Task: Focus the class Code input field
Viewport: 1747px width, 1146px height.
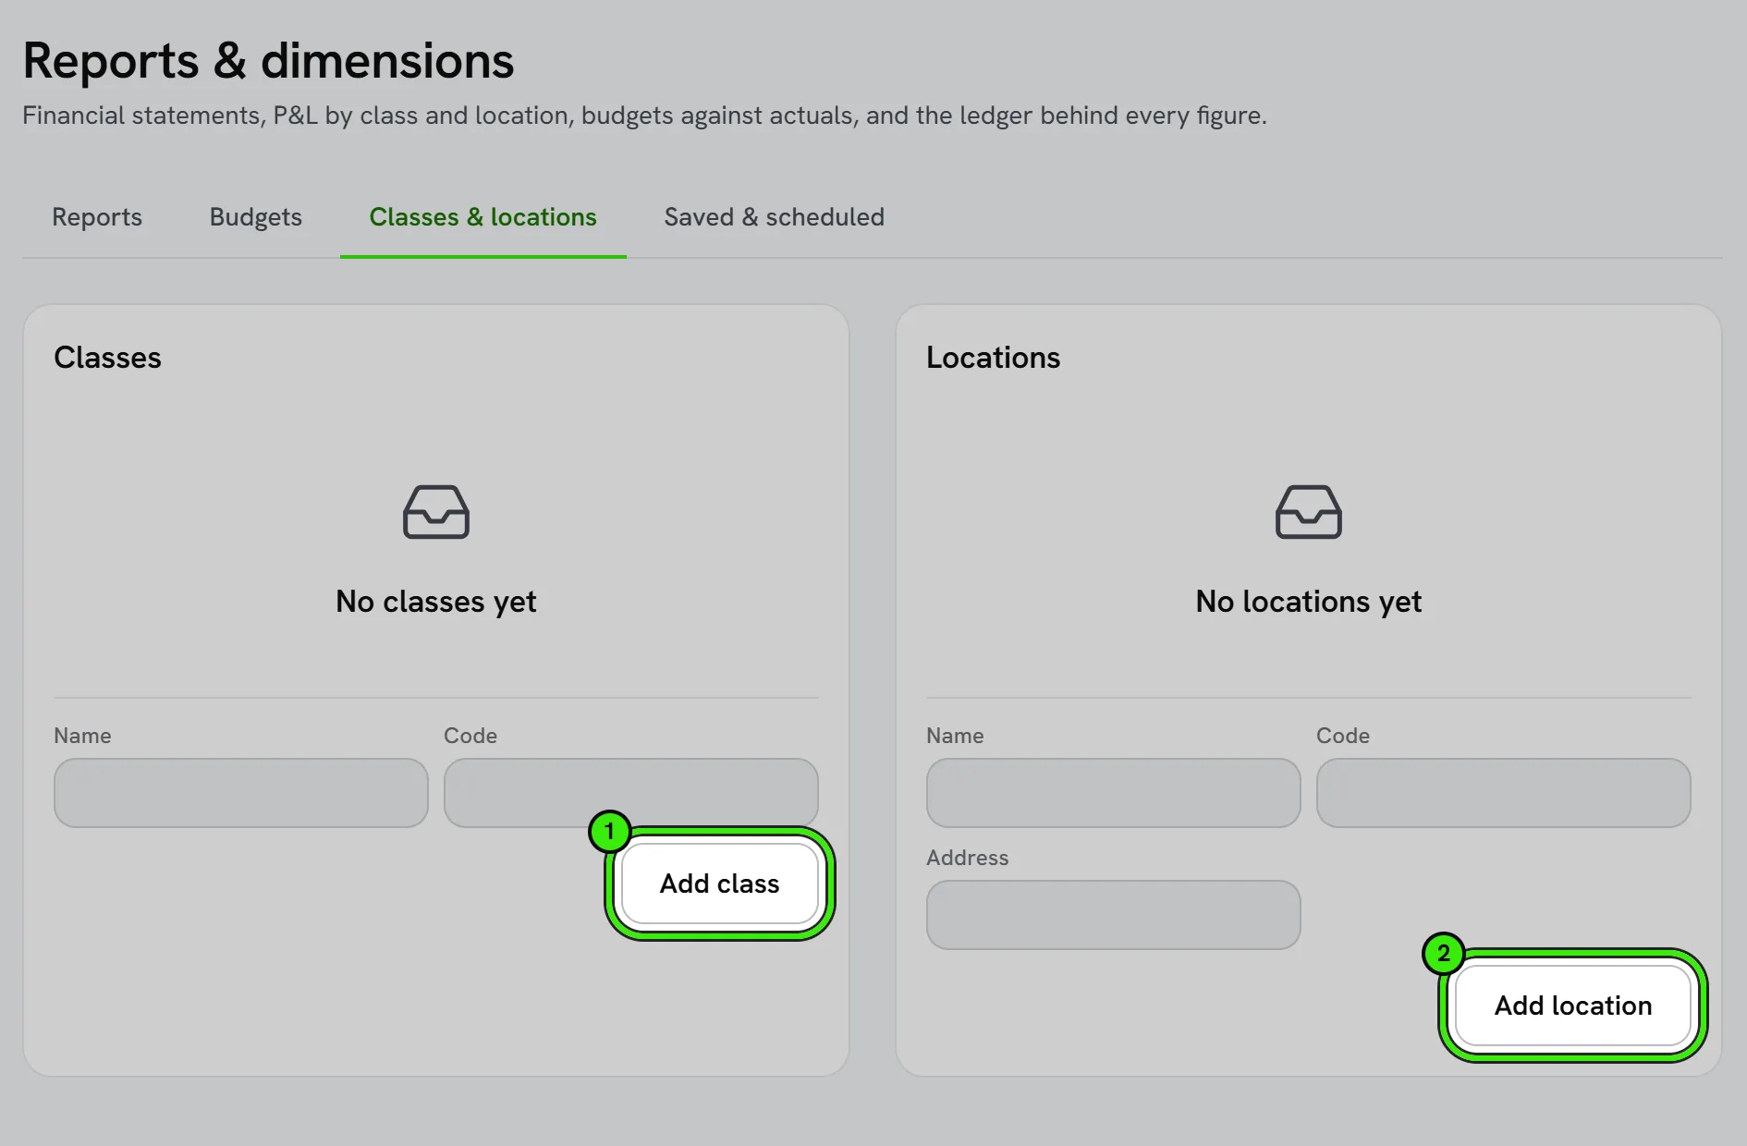Action: click(631, 793)
